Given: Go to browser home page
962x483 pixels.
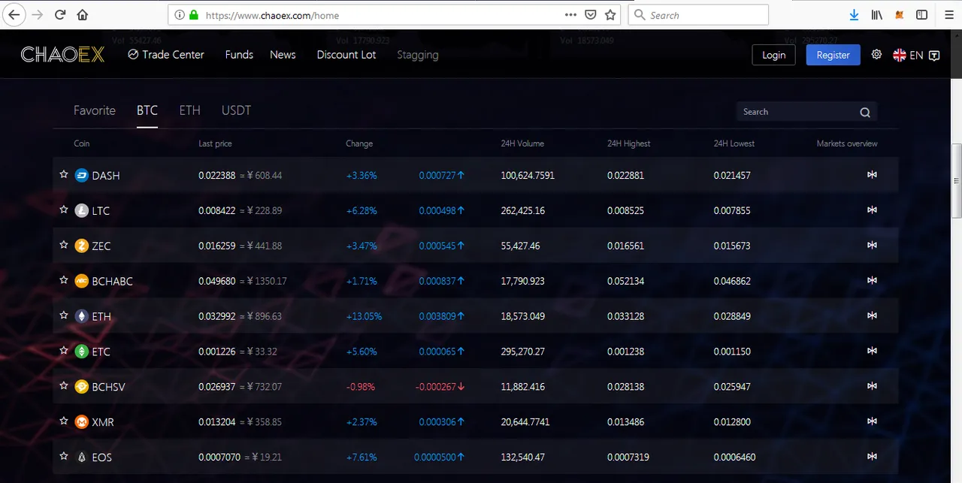Looking at the screenshot, I should 83,14.
